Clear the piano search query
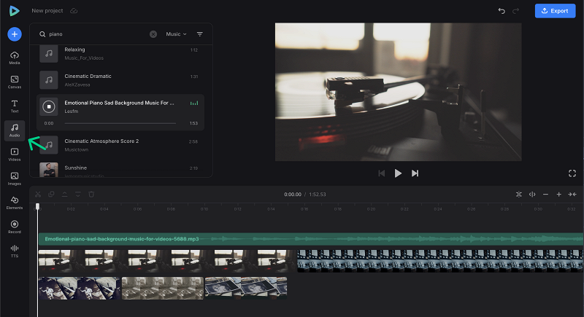The image size is (584, 317). click(x=153, y=34)
